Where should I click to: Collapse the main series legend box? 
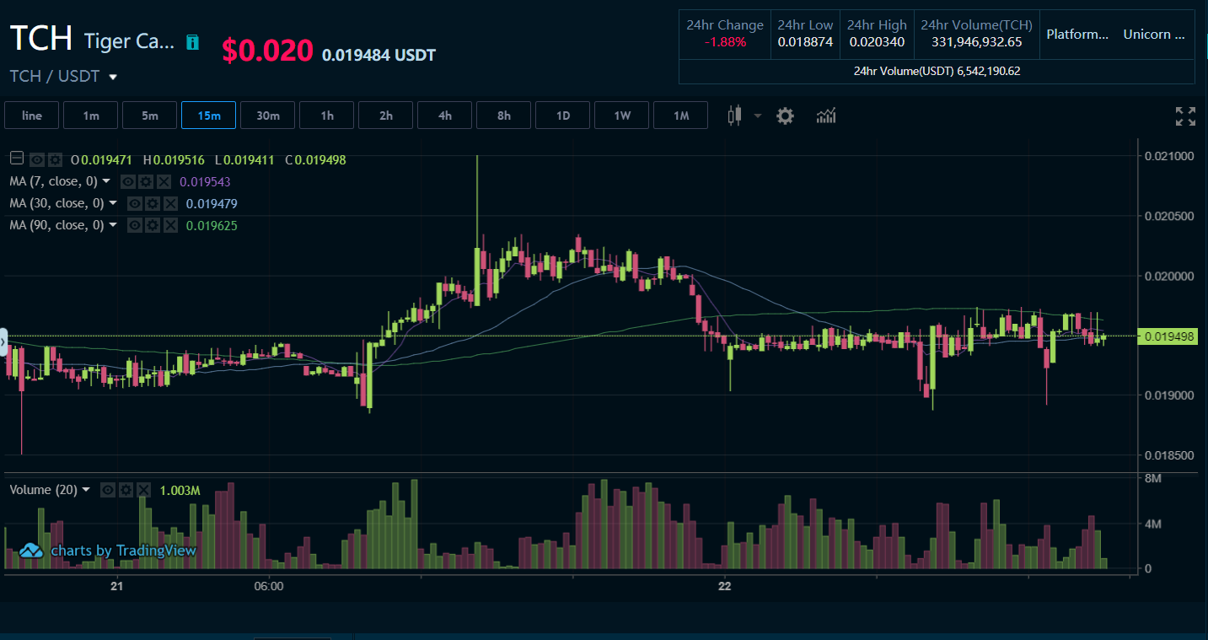17,159
